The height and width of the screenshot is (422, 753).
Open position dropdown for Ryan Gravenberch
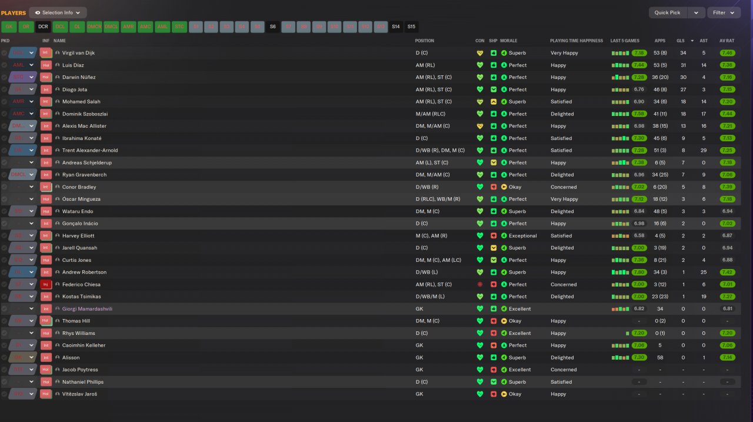(32, 175)
